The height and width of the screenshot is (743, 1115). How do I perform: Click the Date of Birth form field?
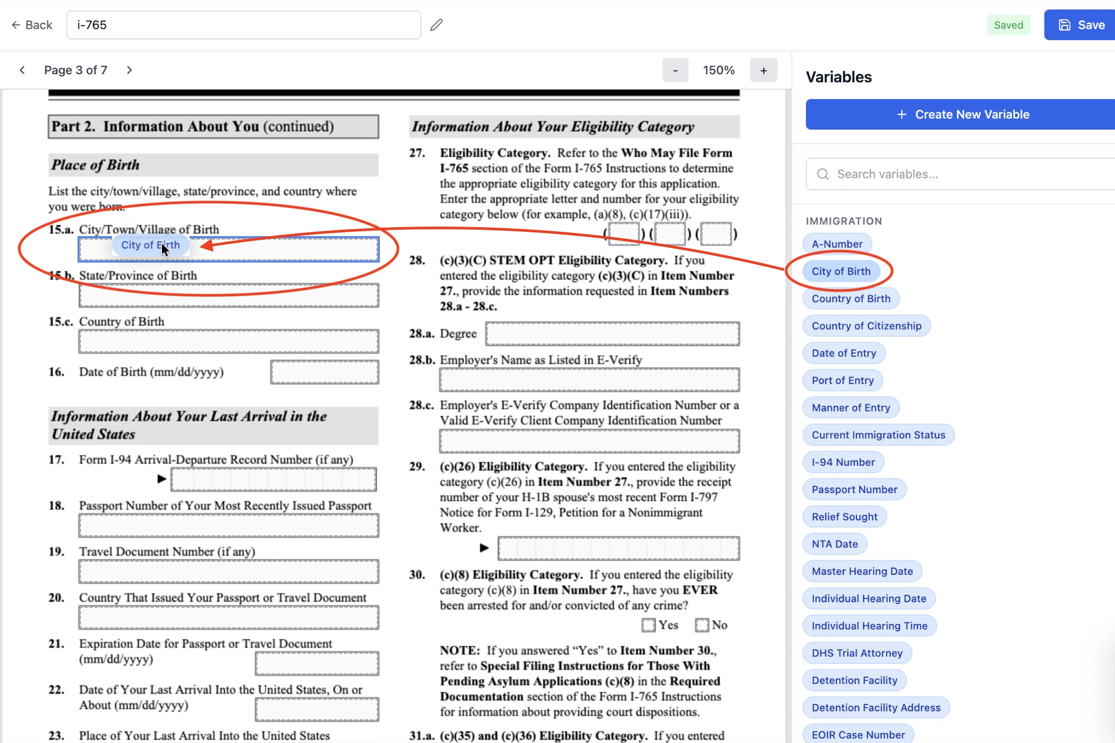coord(324,372)
